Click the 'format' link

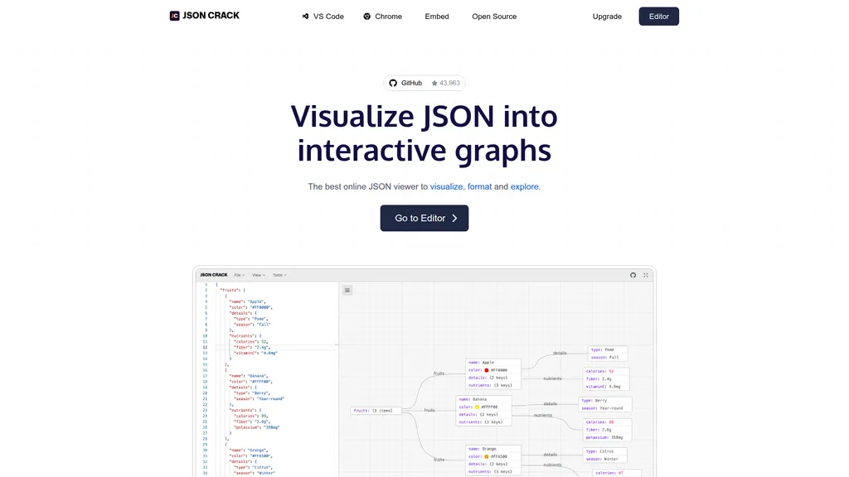(479, 186)
